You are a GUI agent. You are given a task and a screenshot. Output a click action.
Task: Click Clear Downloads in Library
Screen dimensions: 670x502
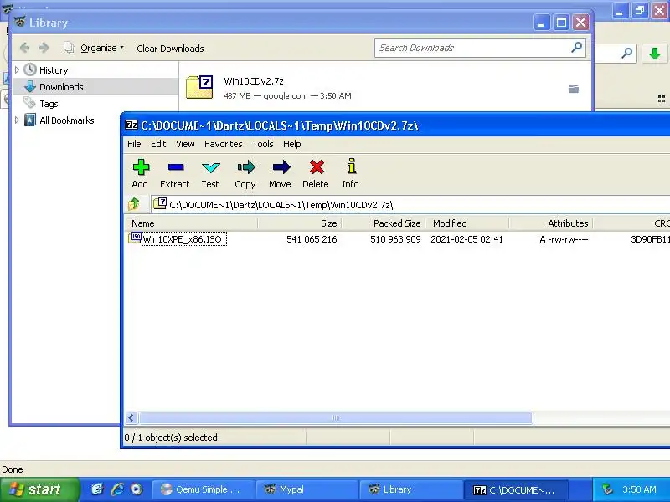click(x=170, y=49)
